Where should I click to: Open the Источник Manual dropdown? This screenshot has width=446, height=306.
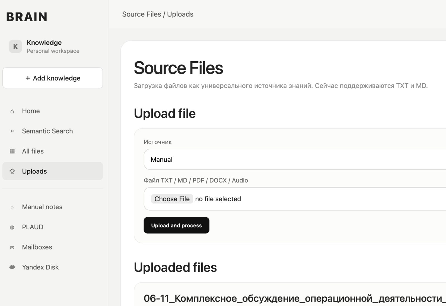(x=295, y=159)
